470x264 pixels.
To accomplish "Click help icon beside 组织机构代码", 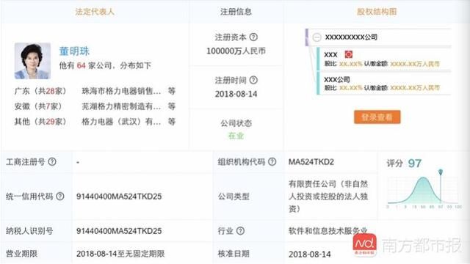I will [x=272, y=162].
